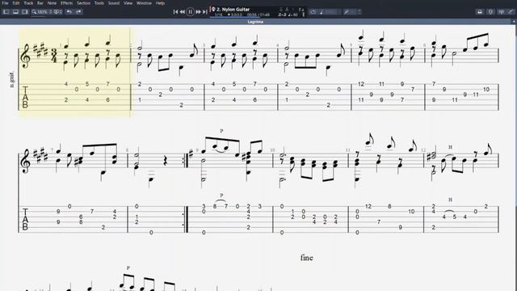
Task: Click the relative speed note icon
Action: (x=322, y=12)
